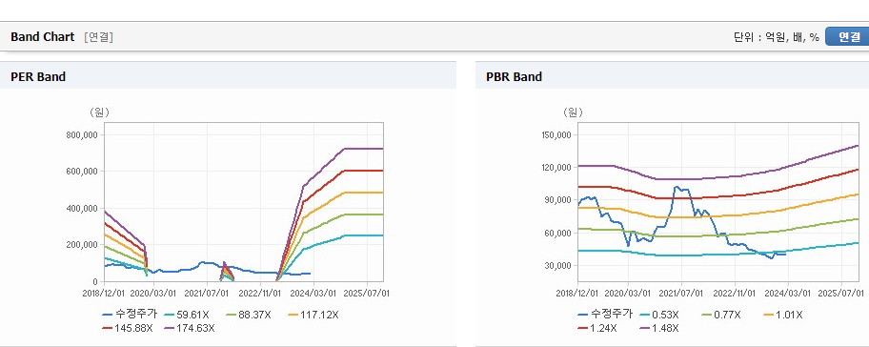Click 2024/03/01 date label under PER chart
This screenshot has width=869, height=347.
click(313, 293)
